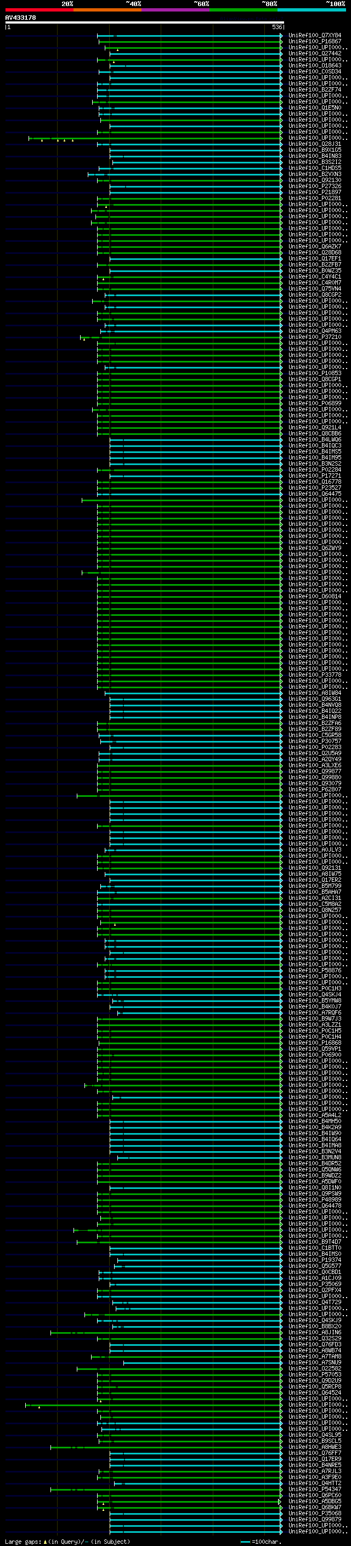Select hit label UniRef100_Q2U5A9
Viewport: 351px width, 1546px height.
coord(315,753)
